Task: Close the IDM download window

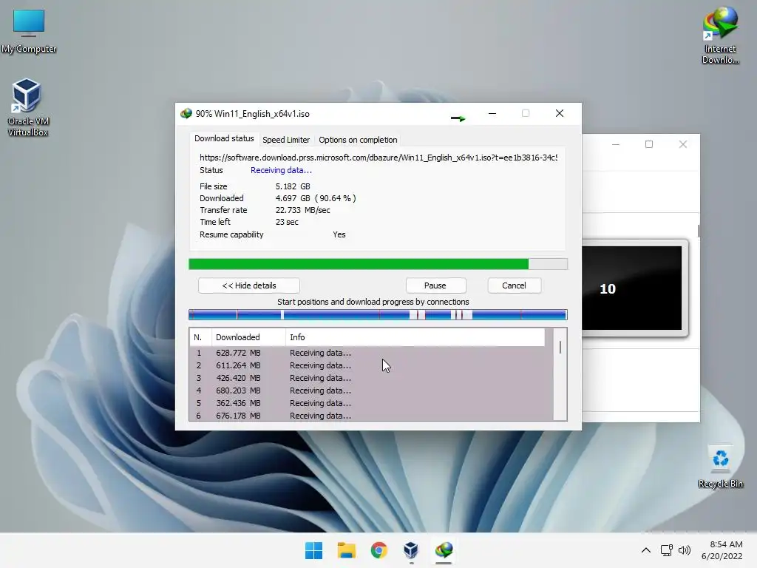Action: click(x=560, y=113)
